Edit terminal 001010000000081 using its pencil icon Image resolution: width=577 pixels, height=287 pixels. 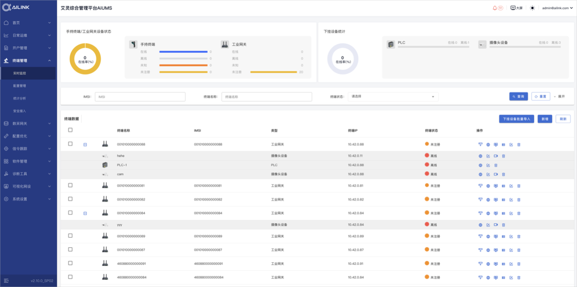(511, 186)
